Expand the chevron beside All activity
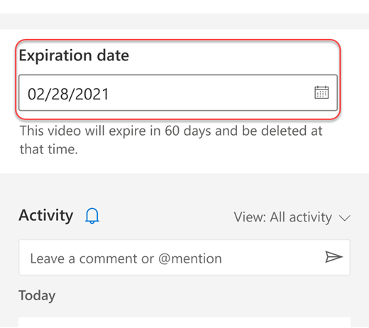The height and width of the screenshot is (328, 369). click(x=345, y=218)
